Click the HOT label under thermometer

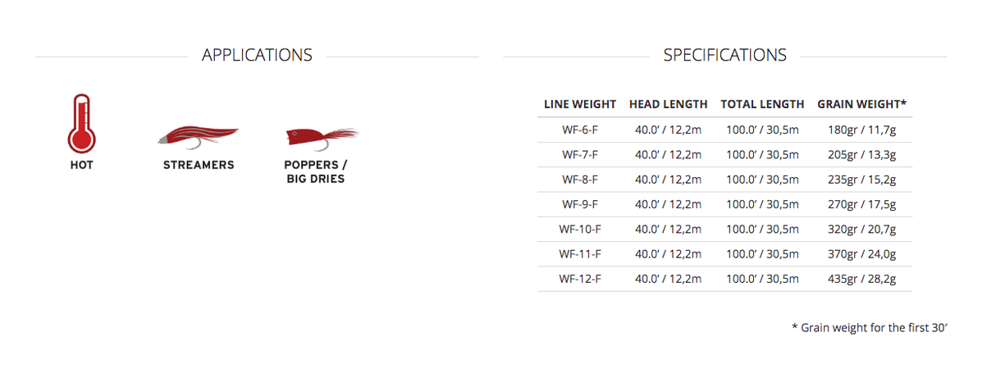point(81,165)
